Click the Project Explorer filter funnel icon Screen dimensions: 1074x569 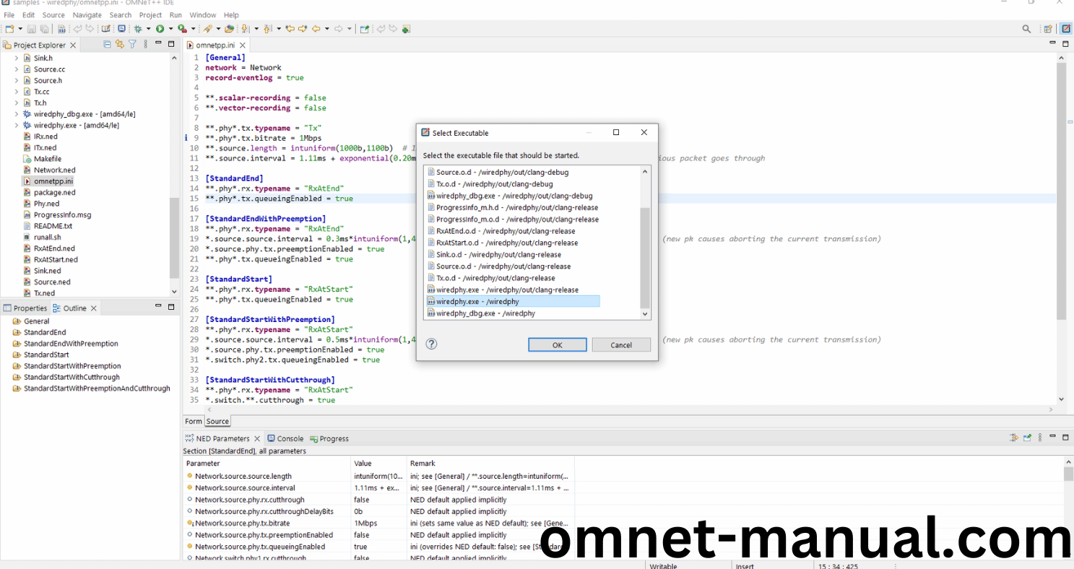click(132, 45)
